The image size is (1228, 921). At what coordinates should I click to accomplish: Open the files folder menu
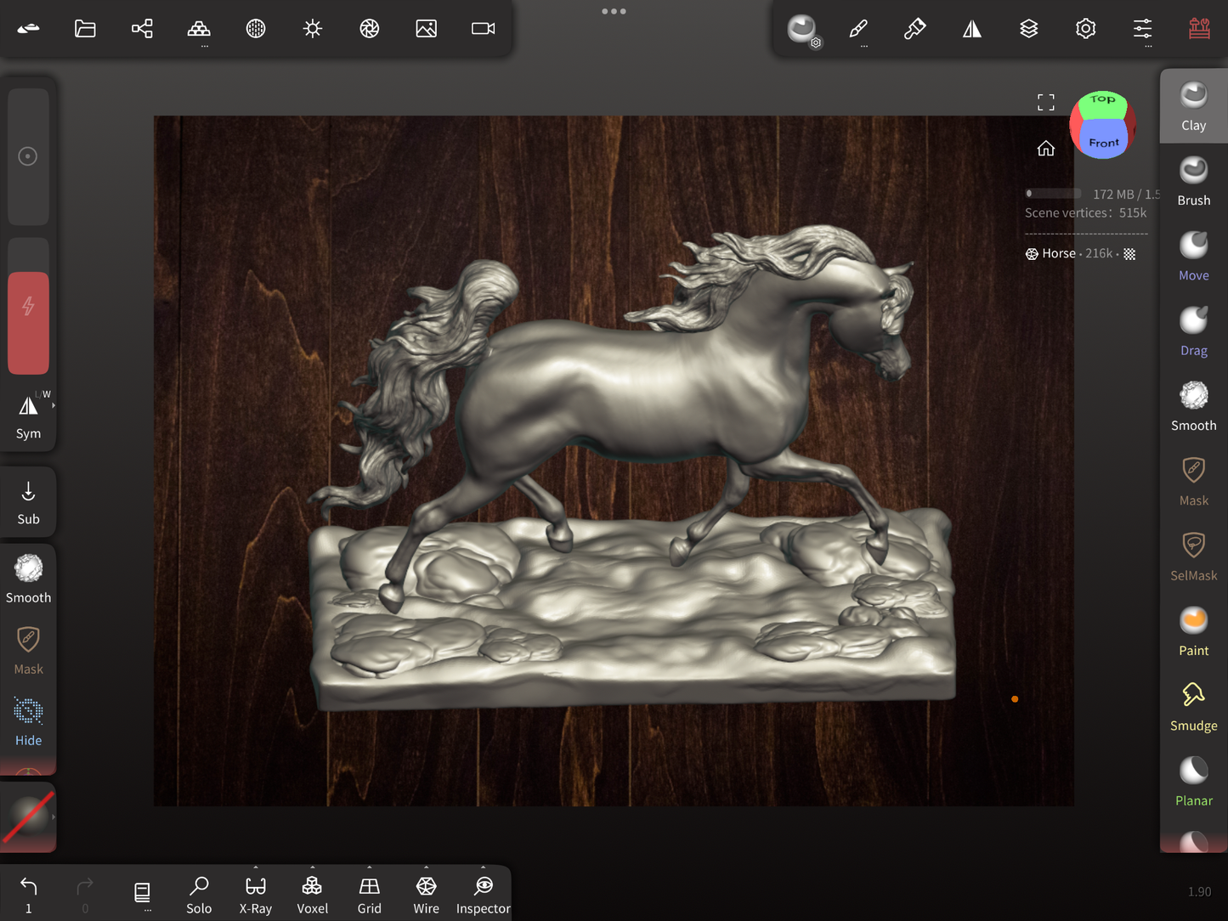(85, 29)
